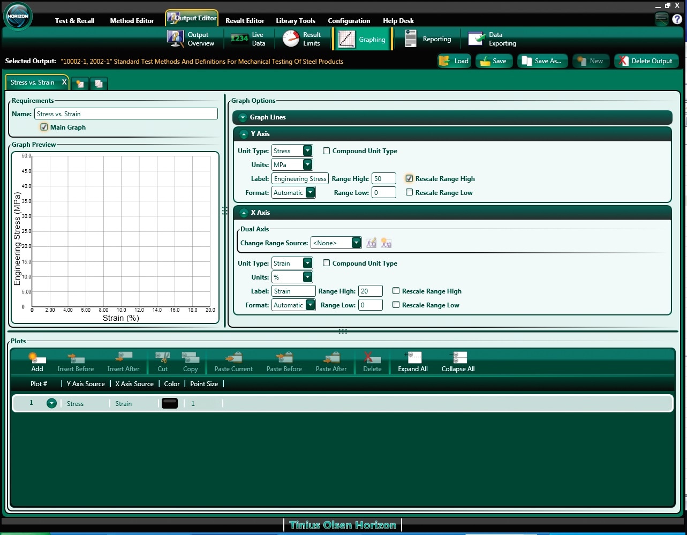This screenshot has height=535, width=687.
Task: Click the edit formula icon beside Change Range Source
Action: 371,243
